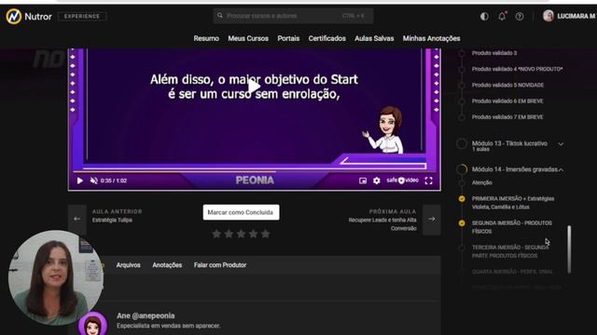Open SEGUNDA IMERSÃO - PRODUTOS FÍSICOS lesson
Viewport: 597px width, 335px height.
coord(512,227)
